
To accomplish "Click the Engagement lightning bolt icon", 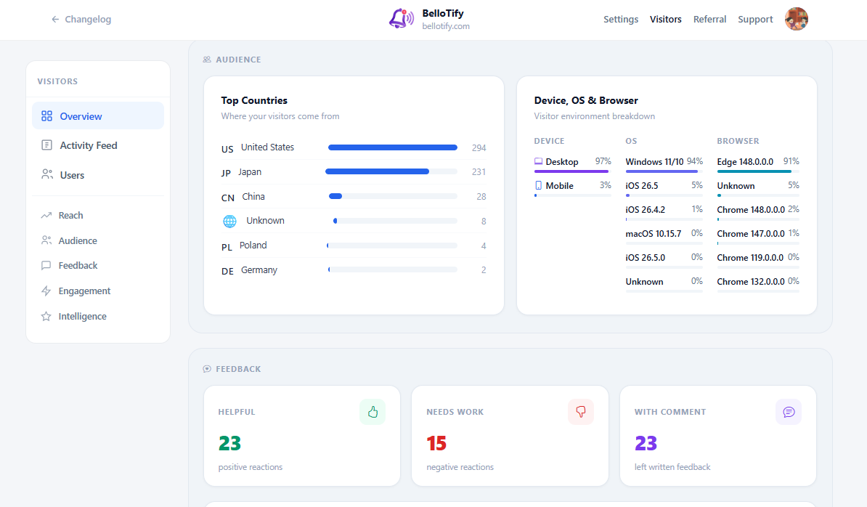I will point(46,291).
